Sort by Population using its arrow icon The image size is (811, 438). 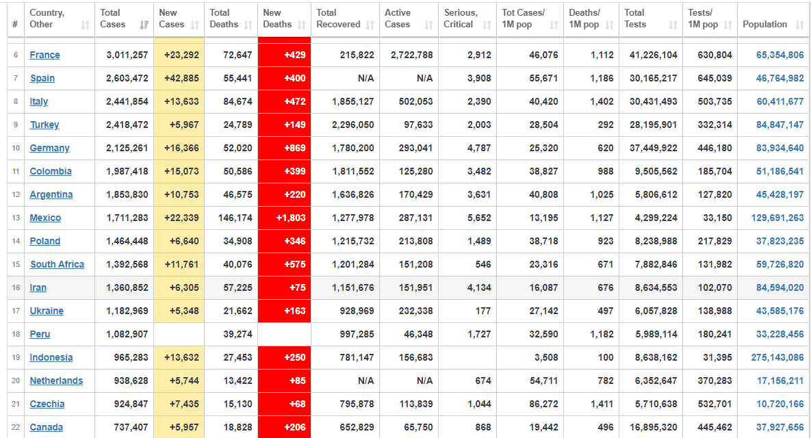[799, 25]
